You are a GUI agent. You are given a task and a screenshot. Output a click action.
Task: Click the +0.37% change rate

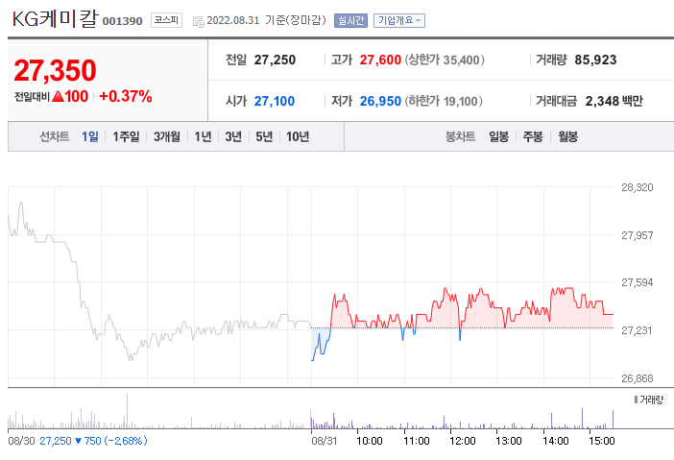(126, 96)
